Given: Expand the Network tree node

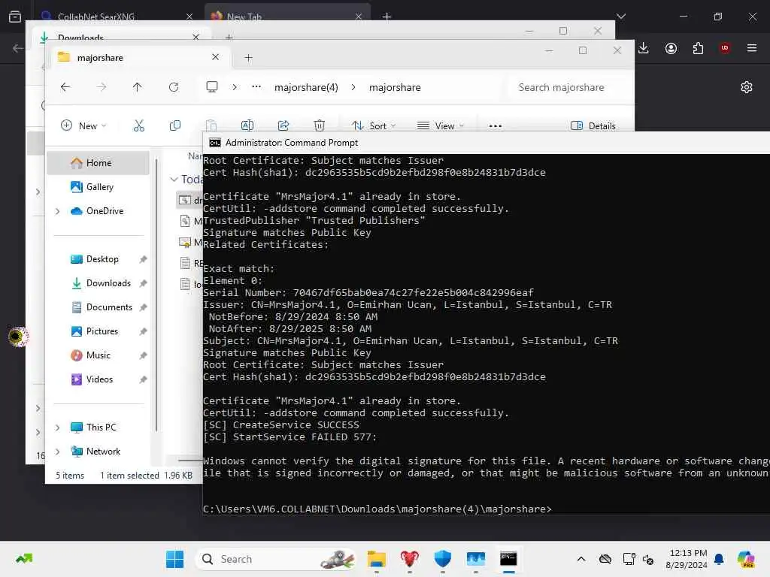Looking at the screenshot, I should tap(57, 452).
